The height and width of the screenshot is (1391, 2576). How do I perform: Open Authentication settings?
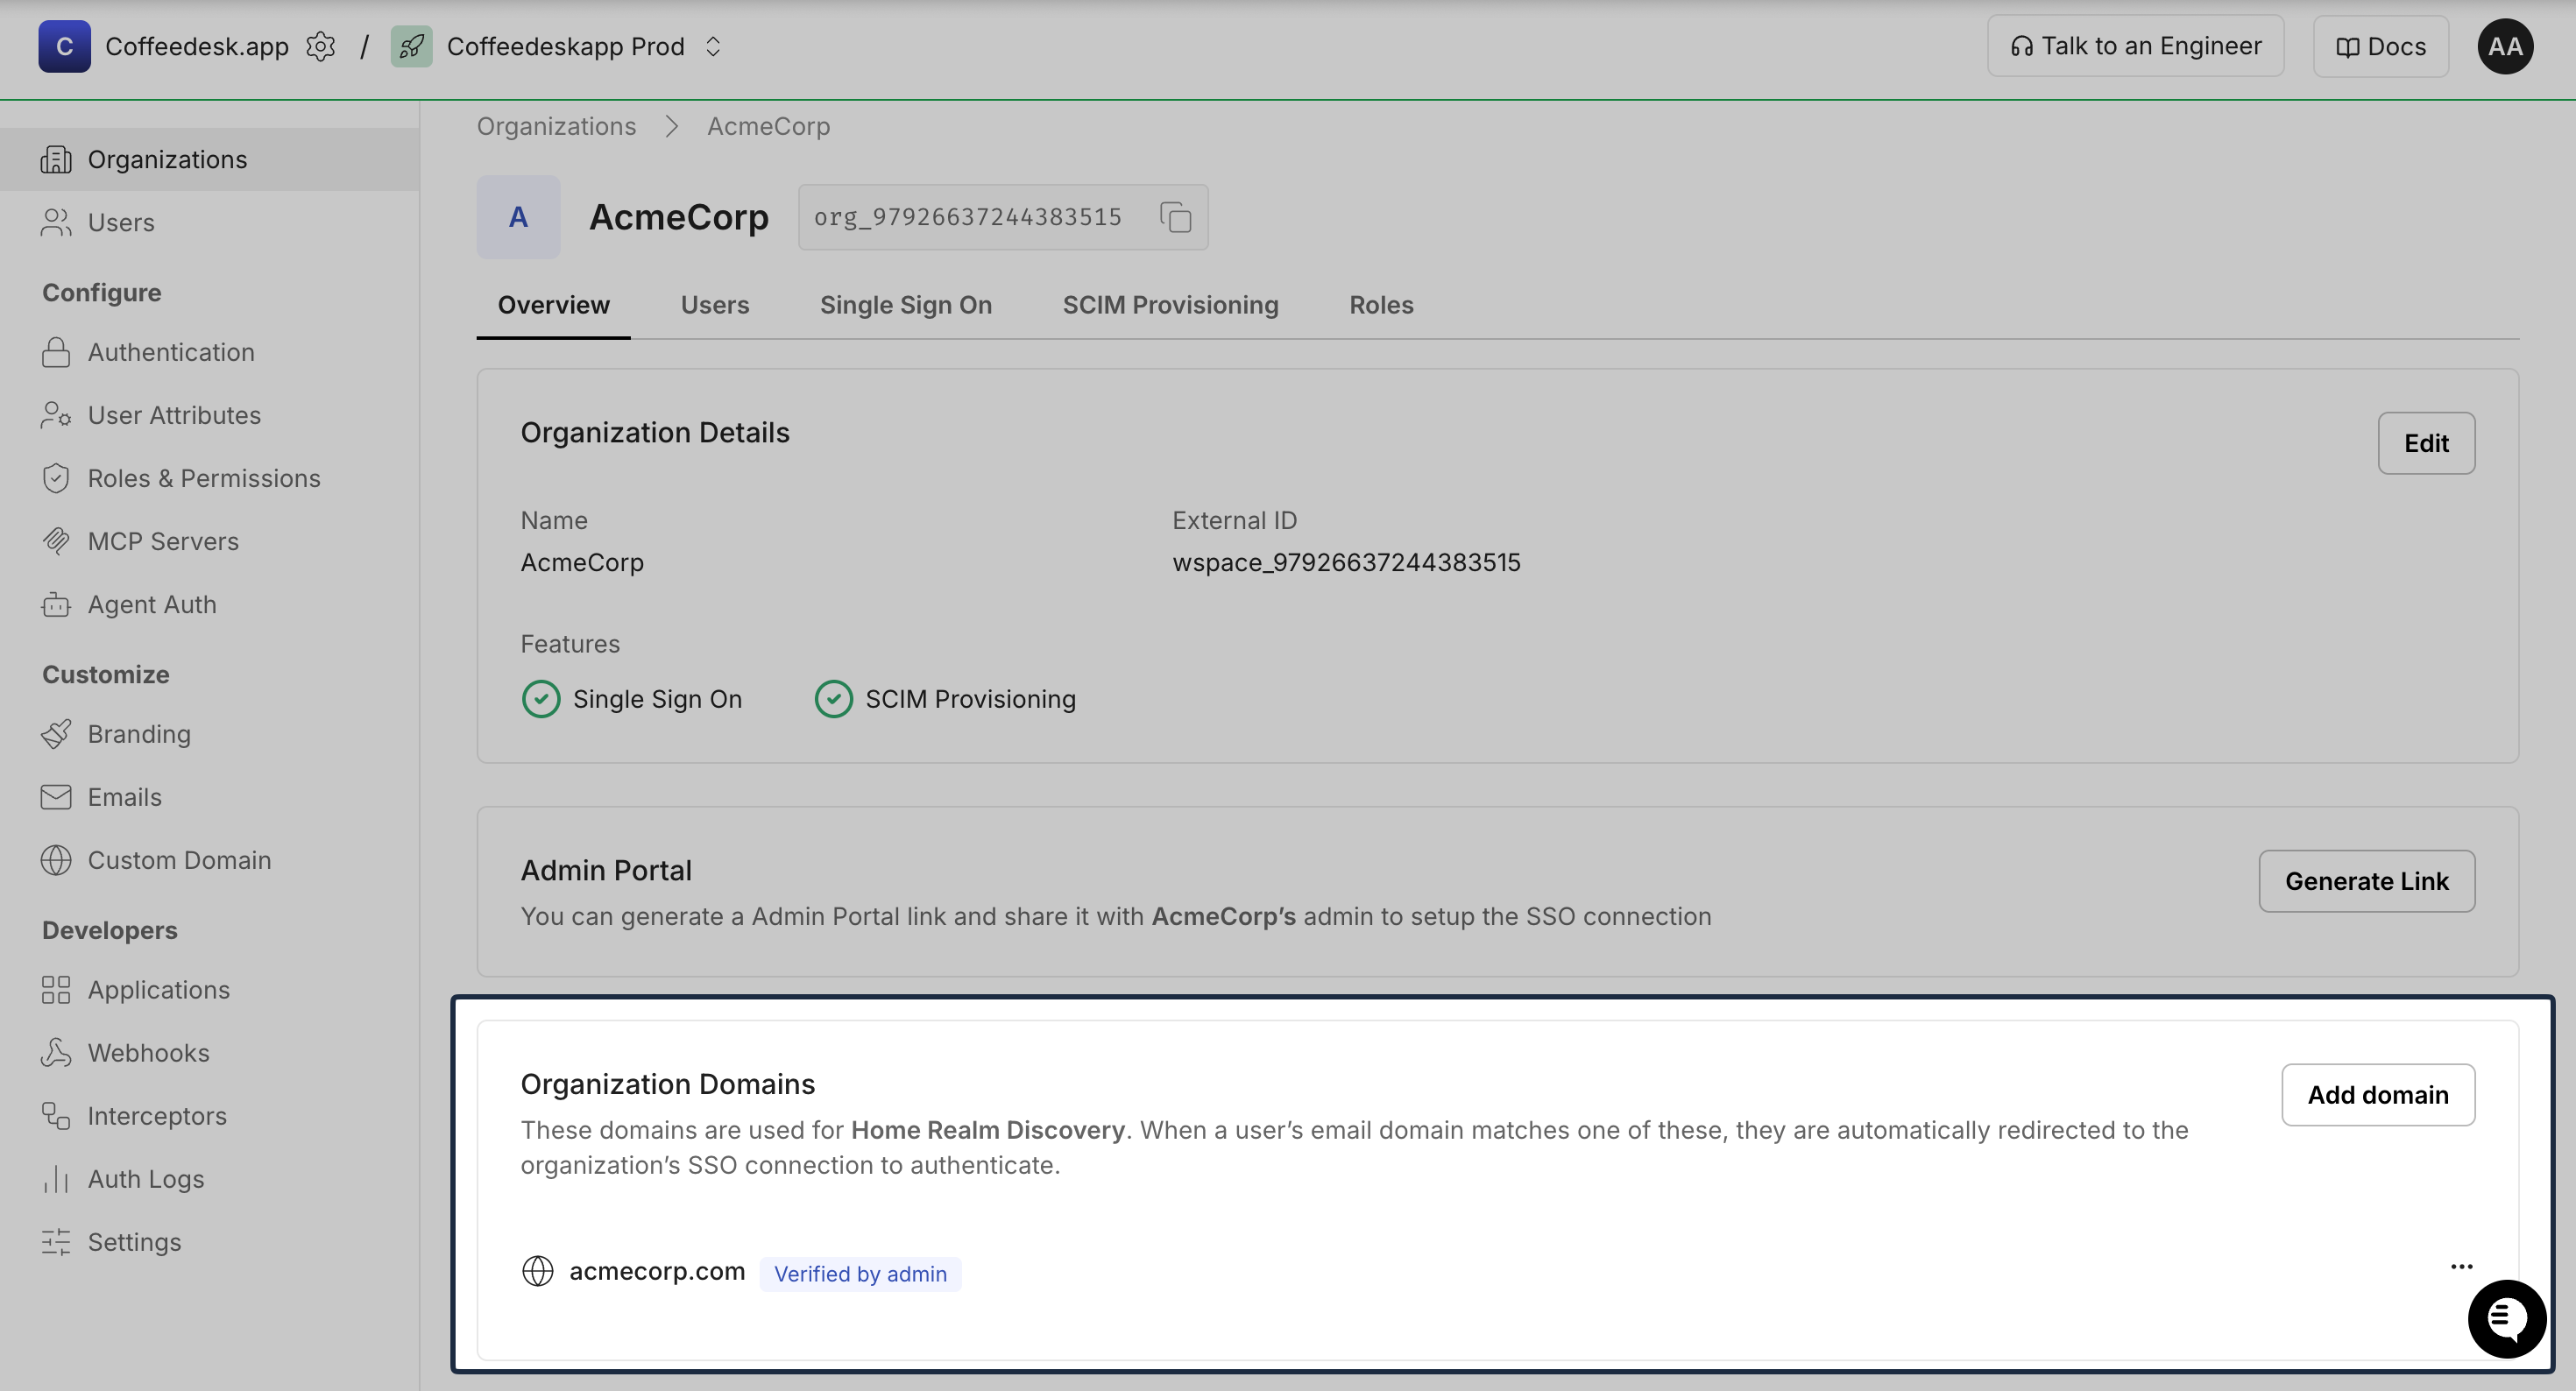point(171,352)
